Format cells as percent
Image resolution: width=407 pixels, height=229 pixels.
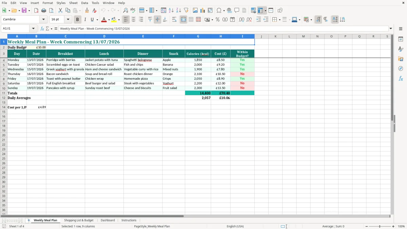pyautogui.click(x=218, y=20)
